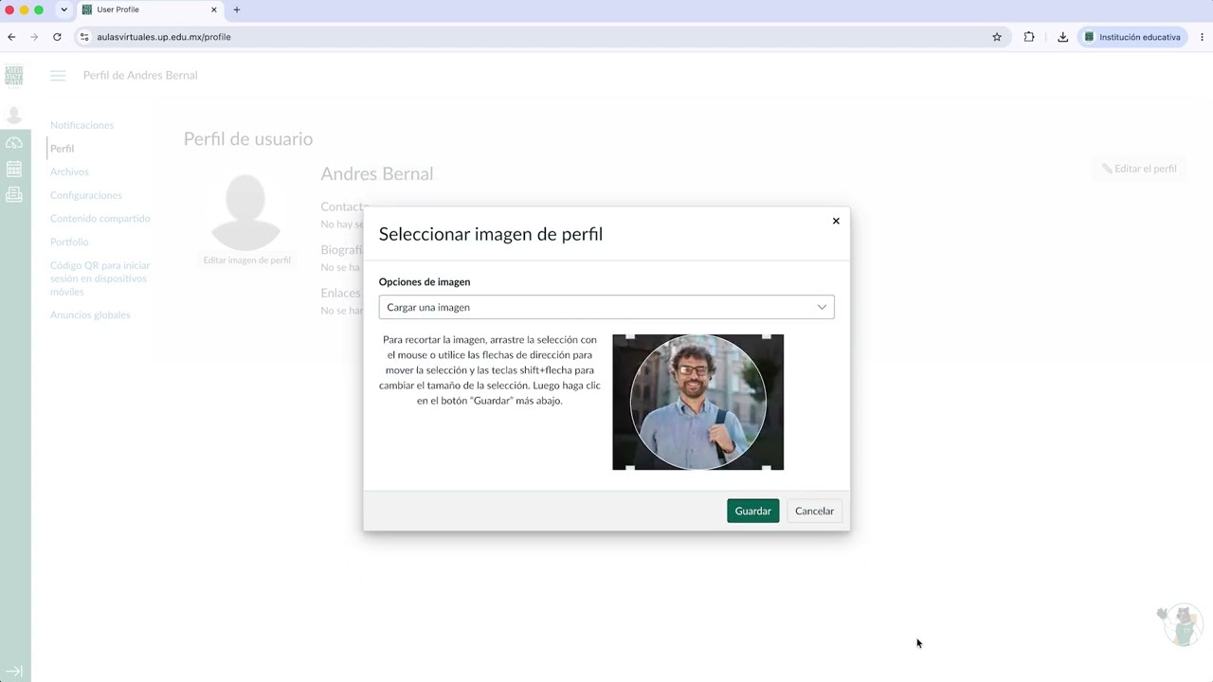Image resolution: width=1213 pixels, height=682 pixels.
Task: Open the account icon in global nav
Action: pos(14,116)
